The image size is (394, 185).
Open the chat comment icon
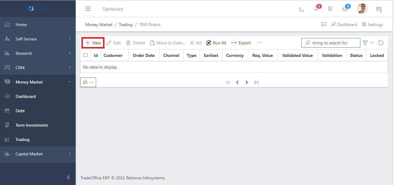click(x=324, y=25)
